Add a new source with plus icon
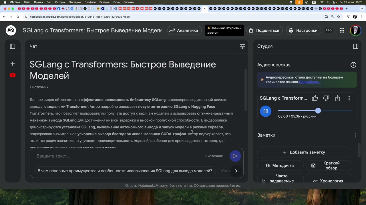The height and width of the screenshot is (205, 366). (x=13, y=64)
